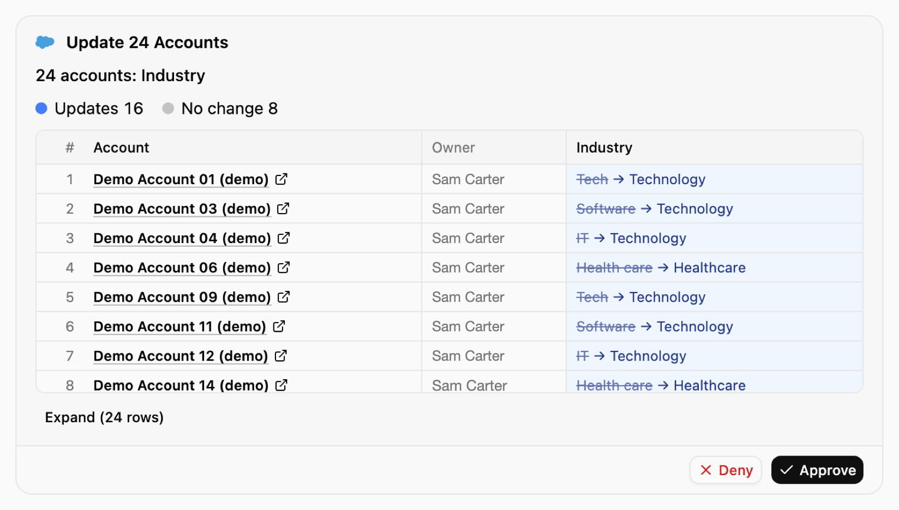Image resolution: width=899 pixels, height=510 pixels.
Task: Open Demo Account 01 (demo) link
Action: coord(181,179)
